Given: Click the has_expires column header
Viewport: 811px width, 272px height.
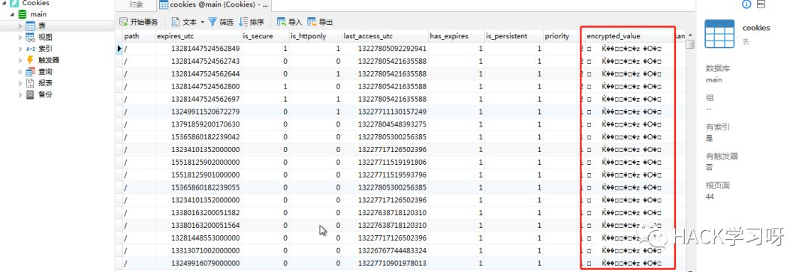Looking at the screenshot, I should point(456,36).
